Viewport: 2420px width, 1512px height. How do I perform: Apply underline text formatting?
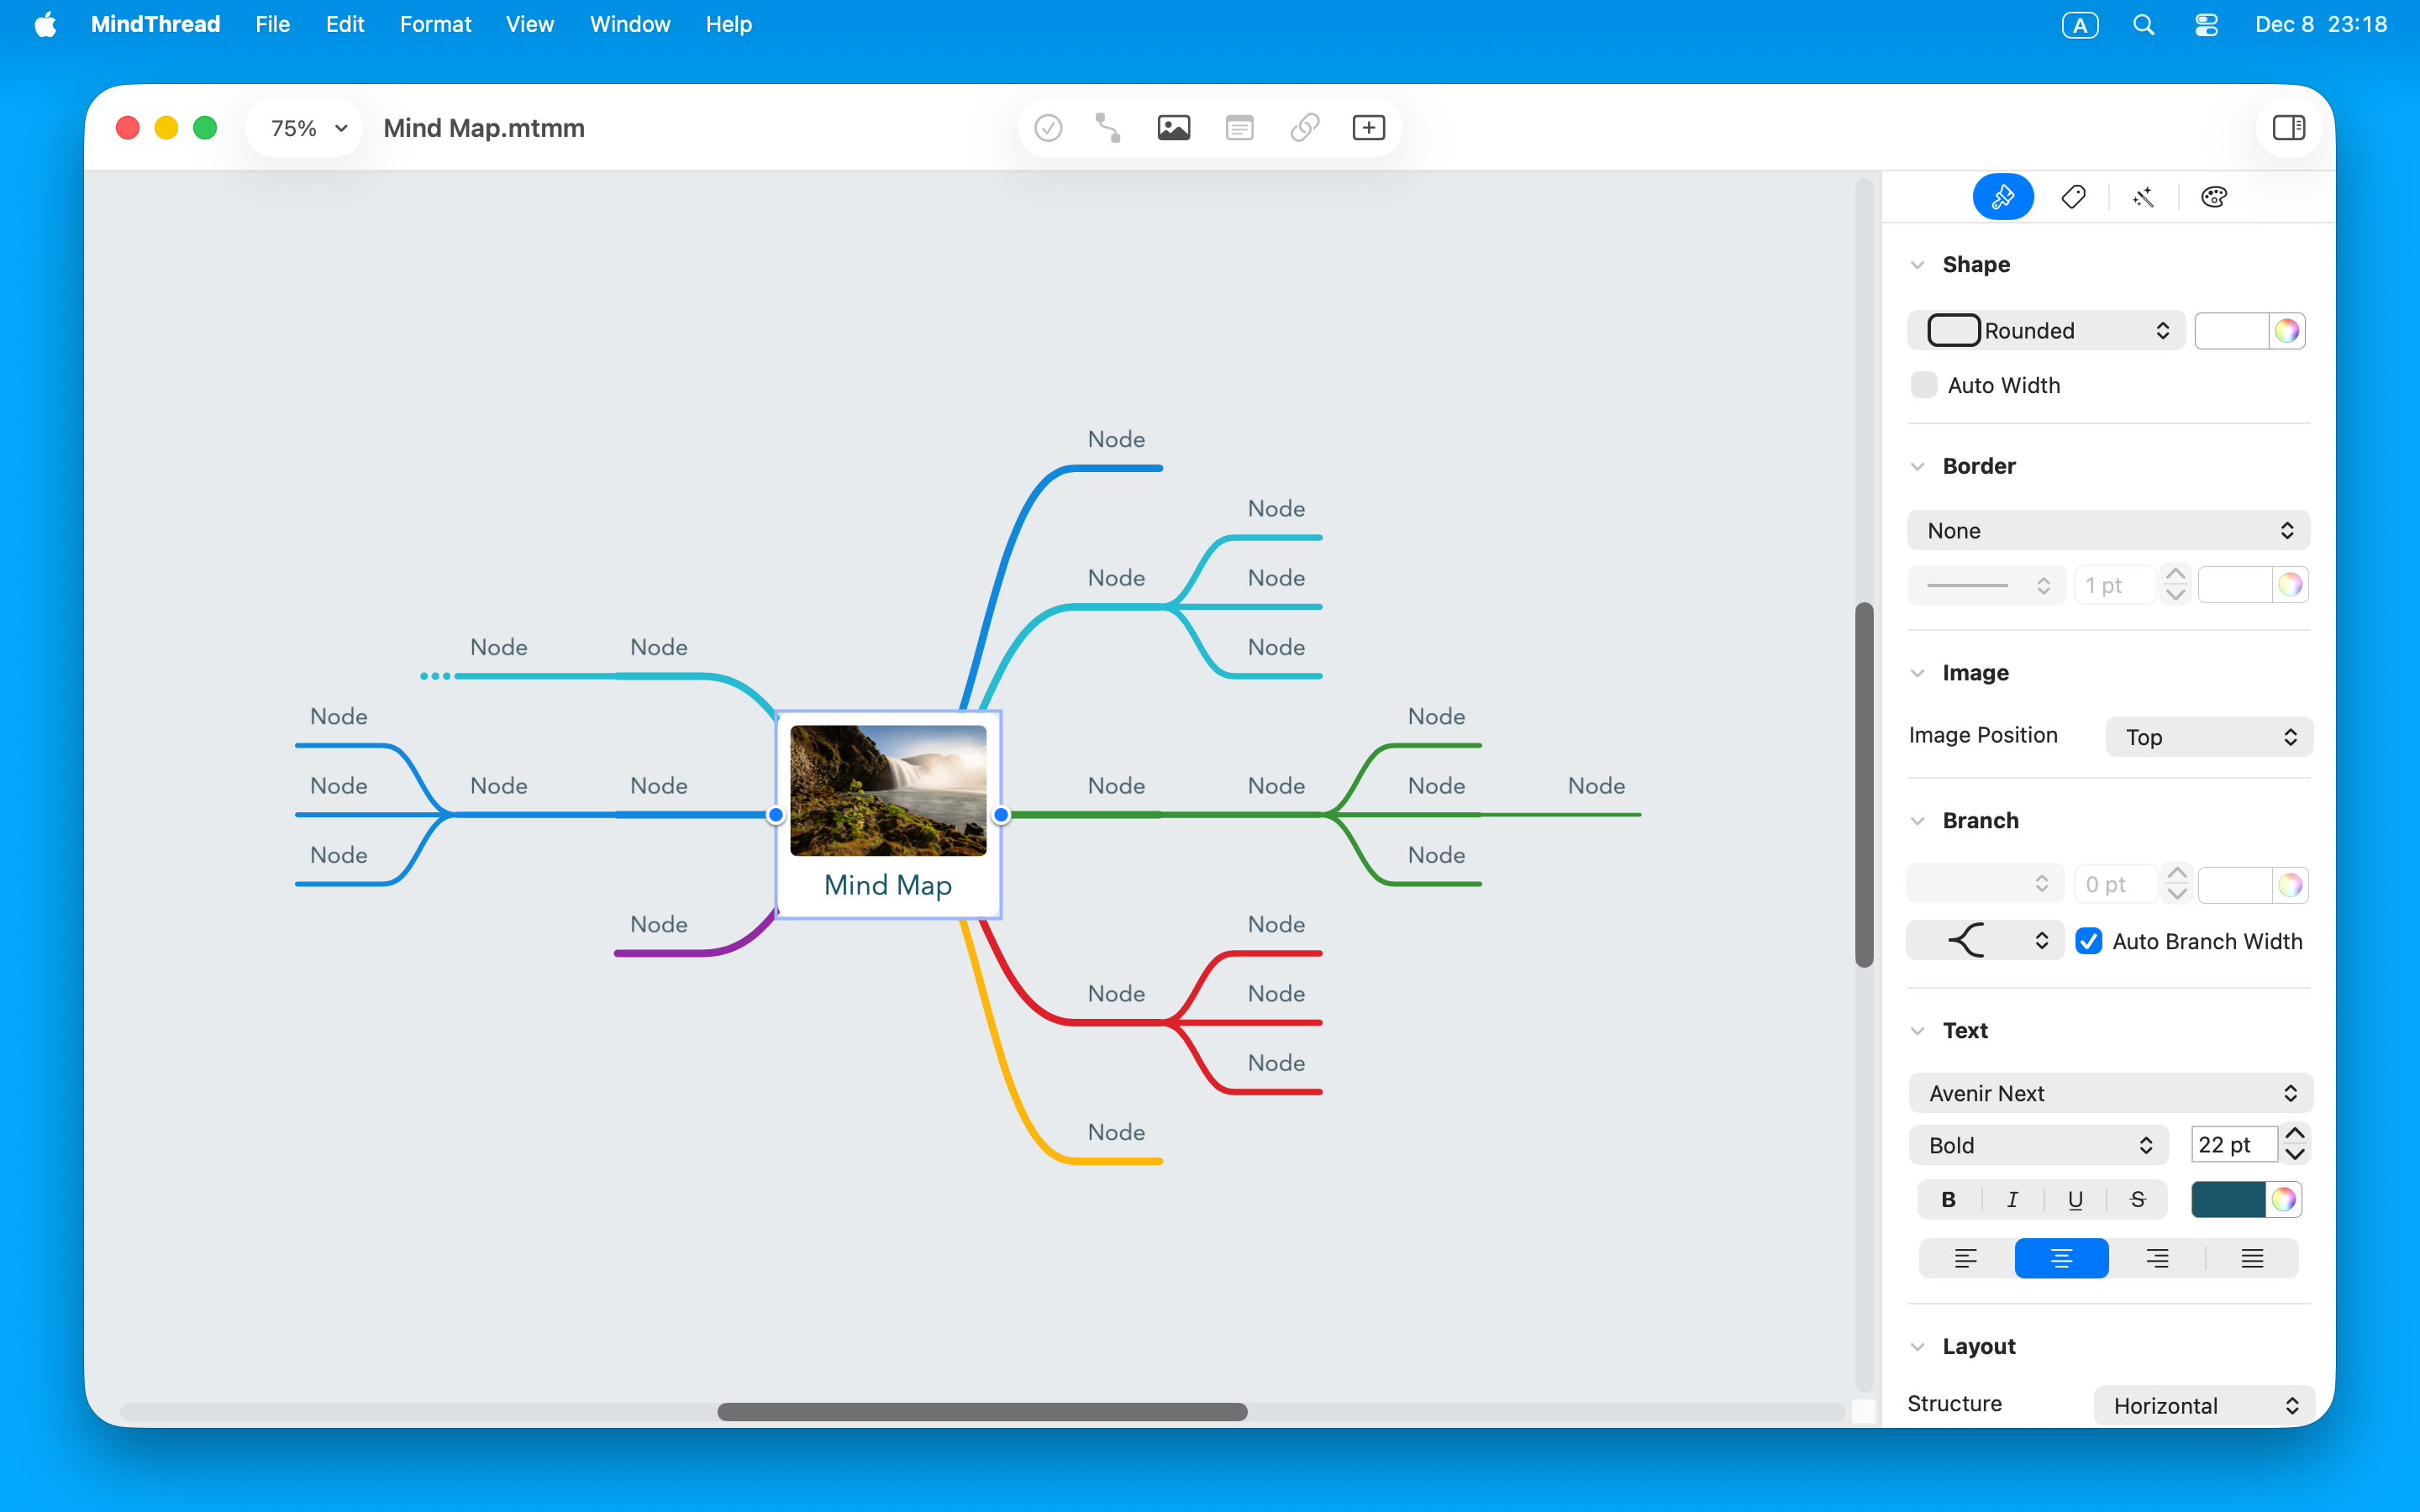[2075, 1199]
